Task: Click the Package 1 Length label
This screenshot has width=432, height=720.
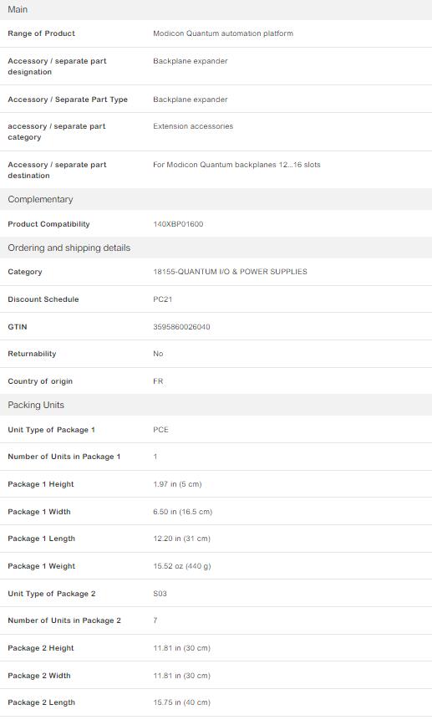Action: (41, 539)
